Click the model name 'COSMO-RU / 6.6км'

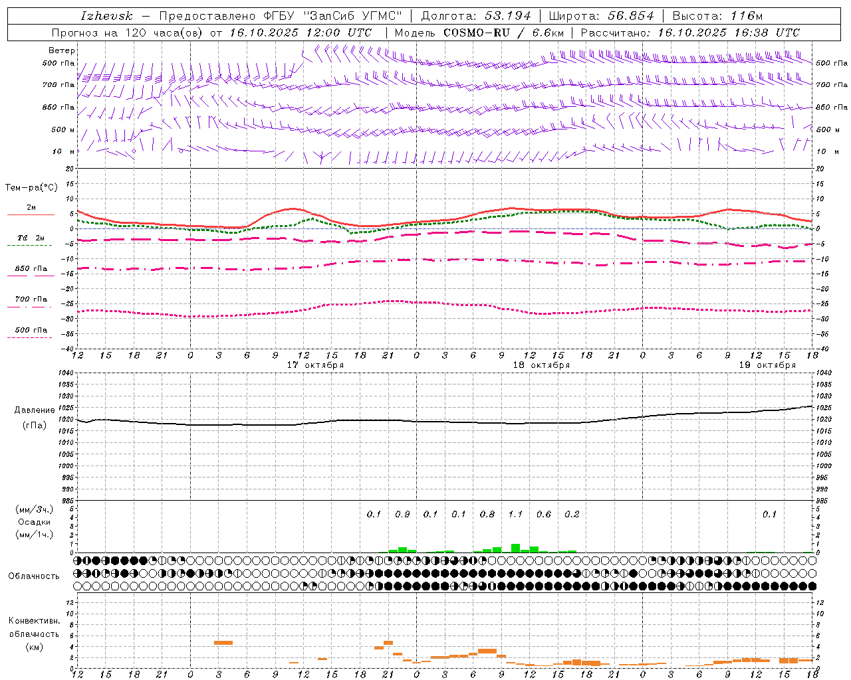(x=504, y=33)
